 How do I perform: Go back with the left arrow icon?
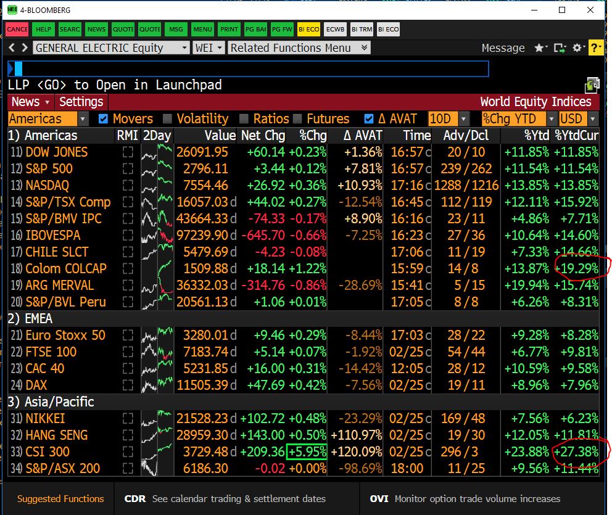pos(12,47)
